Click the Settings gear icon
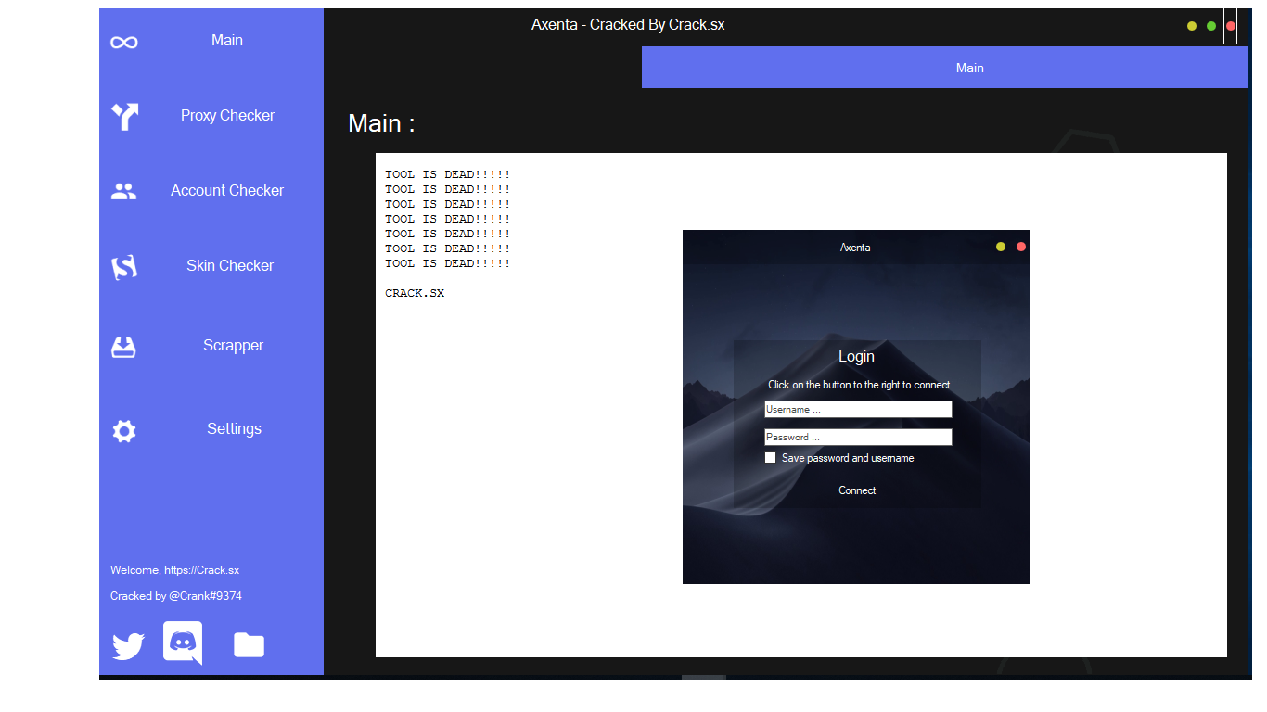 124,431
